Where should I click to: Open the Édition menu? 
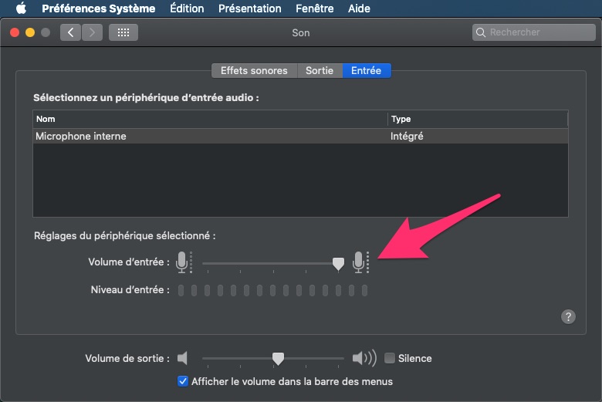click(x=187, y=8)
